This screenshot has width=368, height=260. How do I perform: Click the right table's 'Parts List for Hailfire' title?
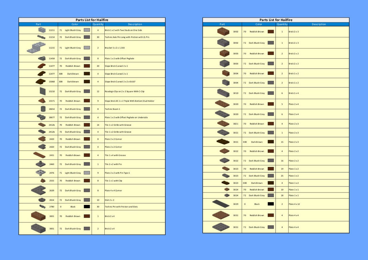[x=276, y=20]
